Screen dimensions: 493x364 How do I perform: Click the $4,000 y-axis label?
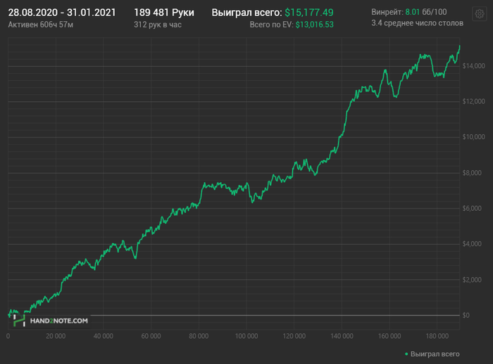tap(472, 244)
